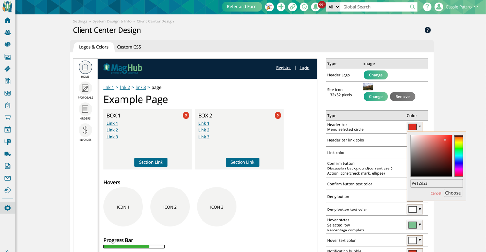
Task: Switch to the Custom CSS tab
Action: click(x=129, y=47)
